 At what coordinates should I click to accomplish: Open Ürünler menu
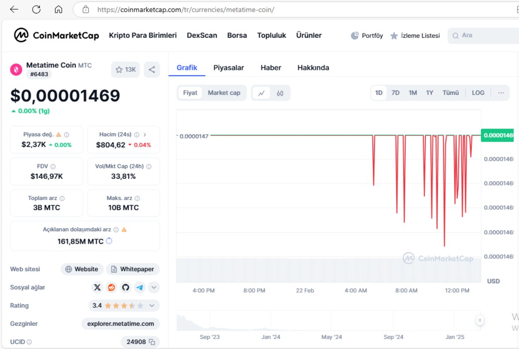pos(309,36)
